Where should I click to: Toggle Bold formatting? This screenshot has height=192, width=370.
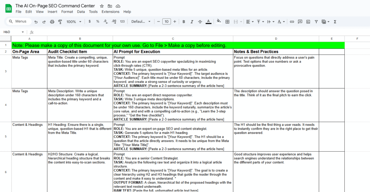(184, 22)
